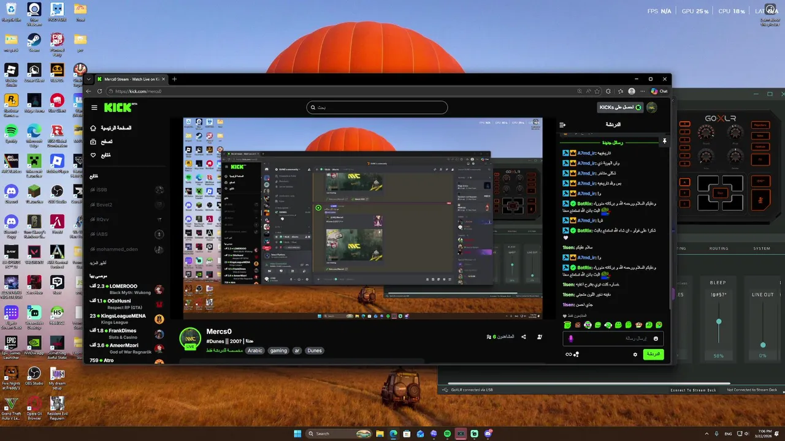785x441 pixels.
Task: Select followed channel RQvv
Action: (x=127, y=219)
